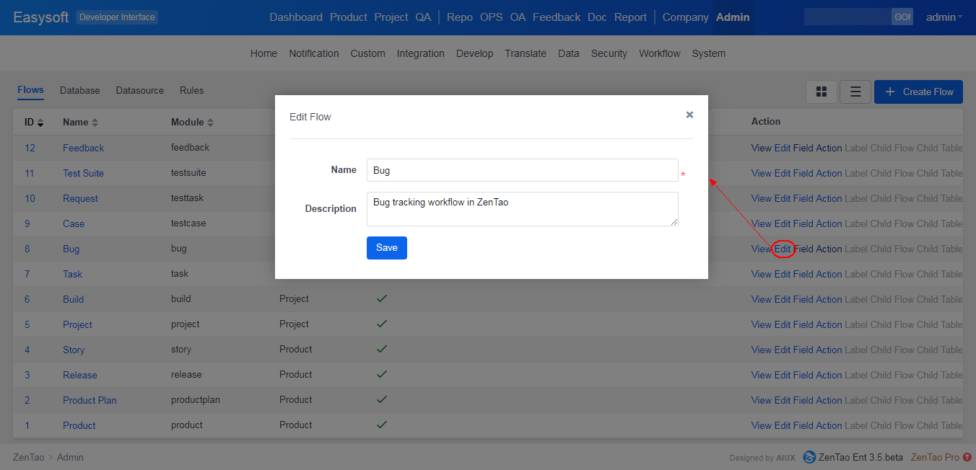Click the Description text area

coord(522,208)
